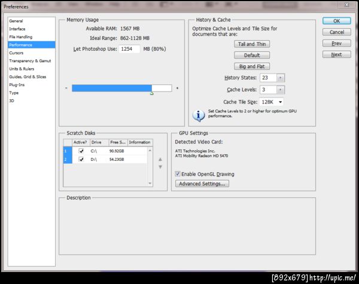Open Advanced Settings for GPU
359x284 pixels.
202,184
